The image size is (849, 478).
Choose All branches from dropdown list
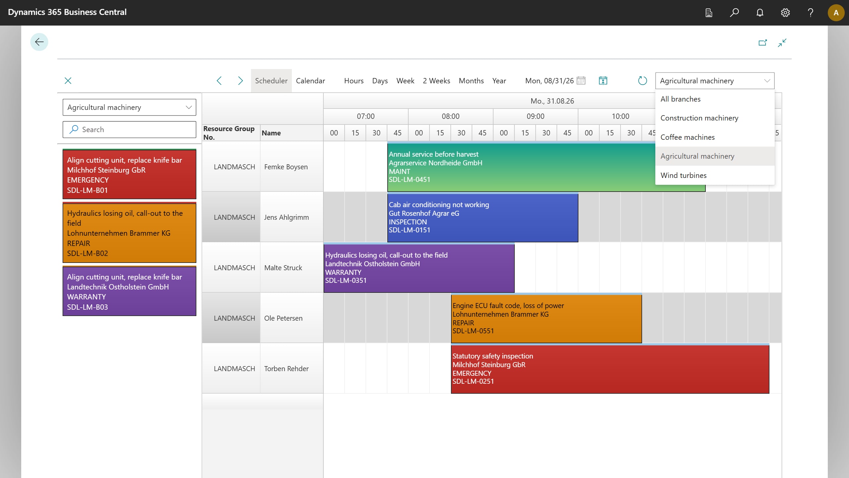715,99
